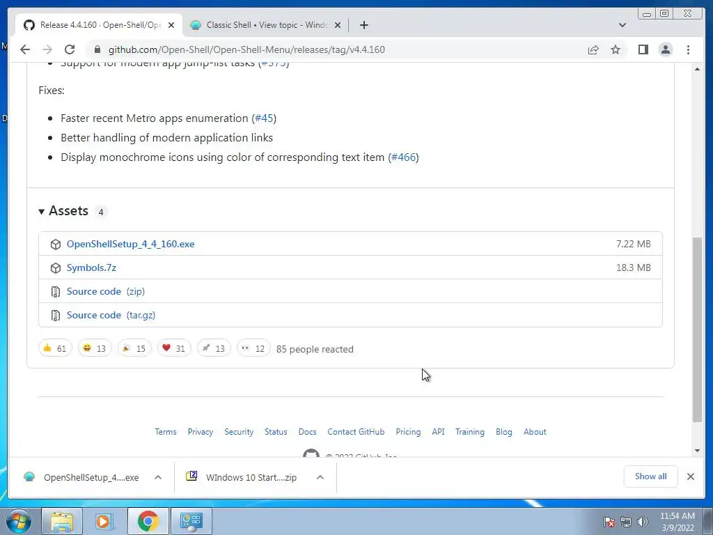This screenshot has width=713, height=535.
Task: Click the page vertical scrollbar thumb
Action: click(698, 329)
